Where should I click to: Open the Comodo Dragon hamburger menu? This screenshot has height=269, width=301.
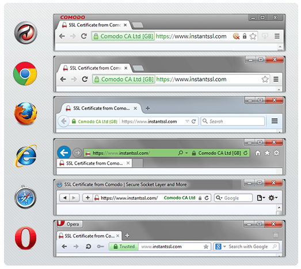click(277, 36)
